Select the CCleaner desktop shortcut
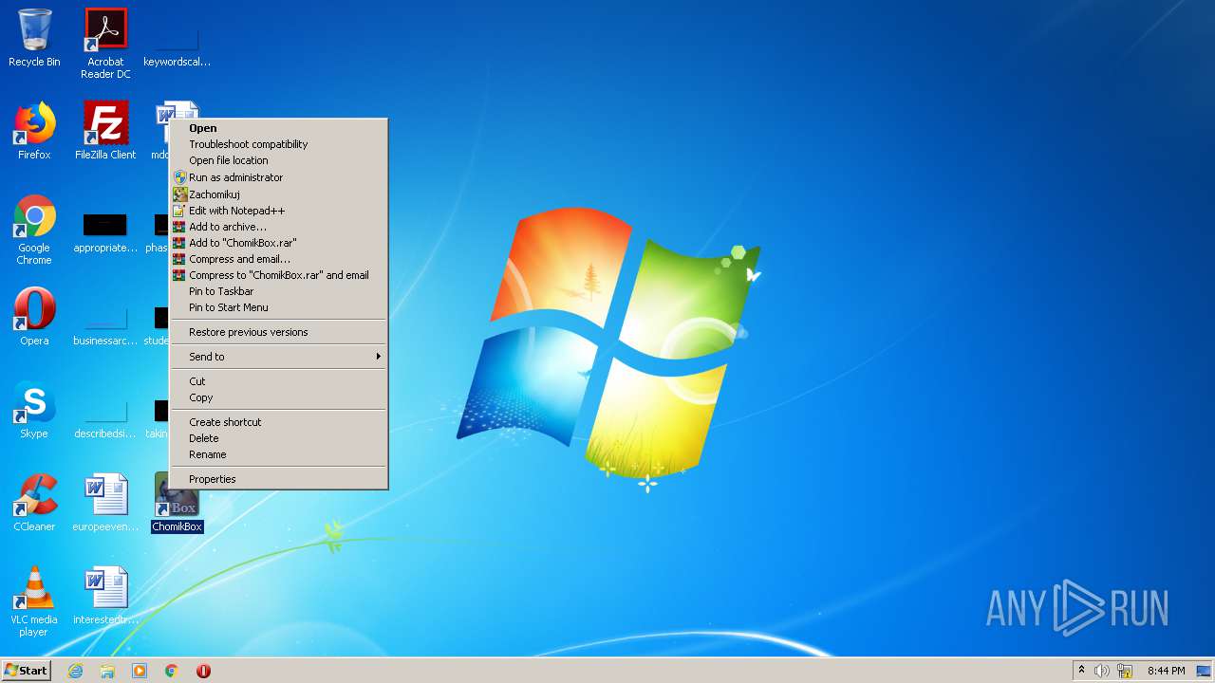 tap(34, 503)
